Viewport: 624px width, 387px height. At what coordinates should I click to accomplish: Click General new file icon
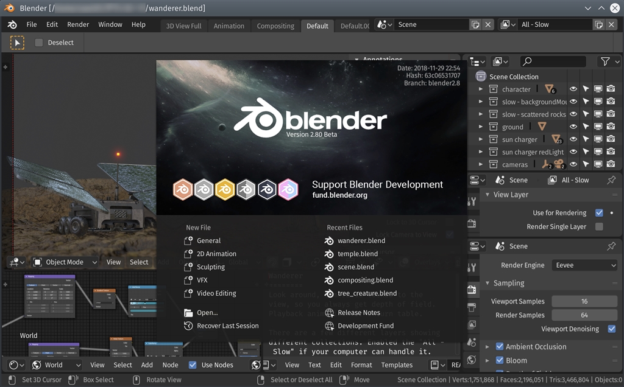click(188, 241)
